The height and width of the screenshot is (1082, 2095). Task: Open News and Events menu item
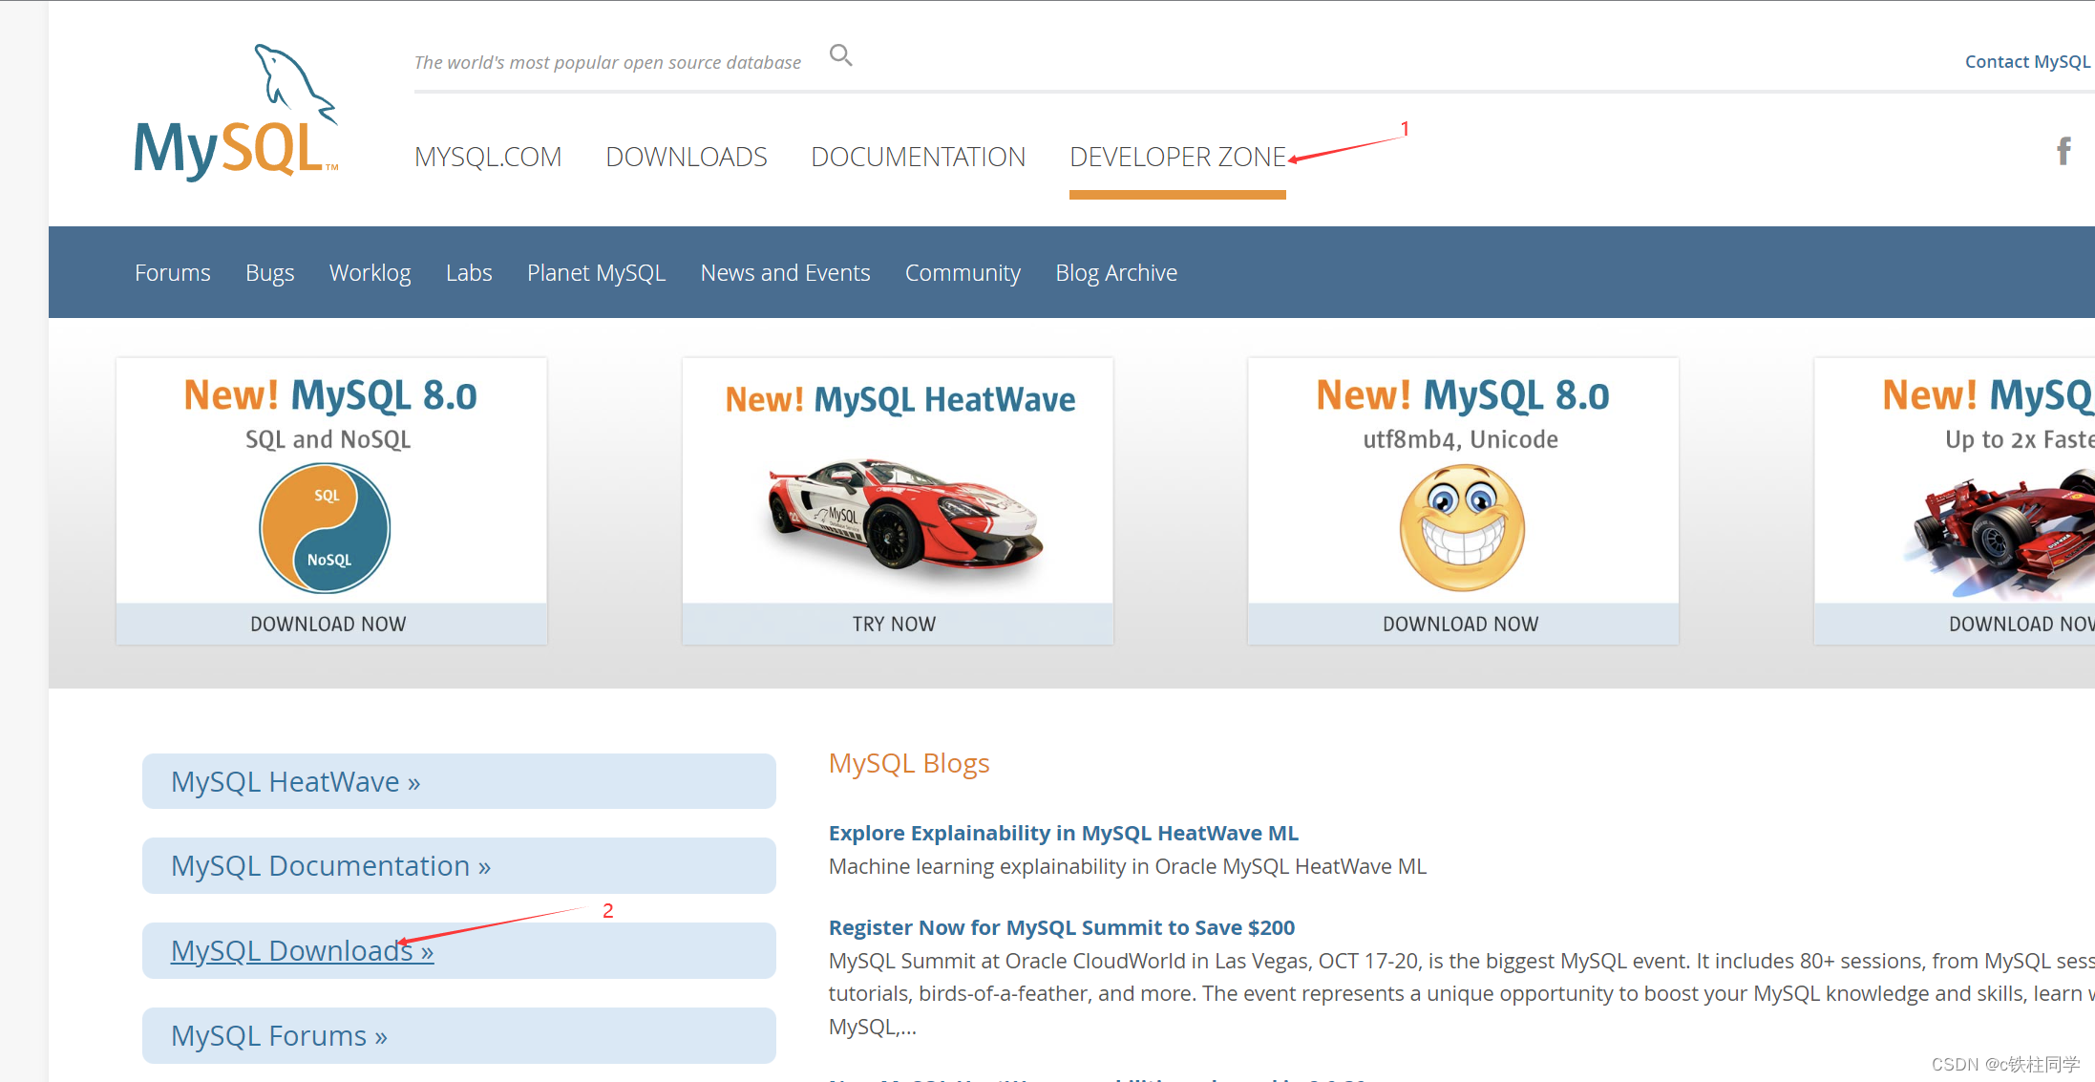(x=786, y=273)
